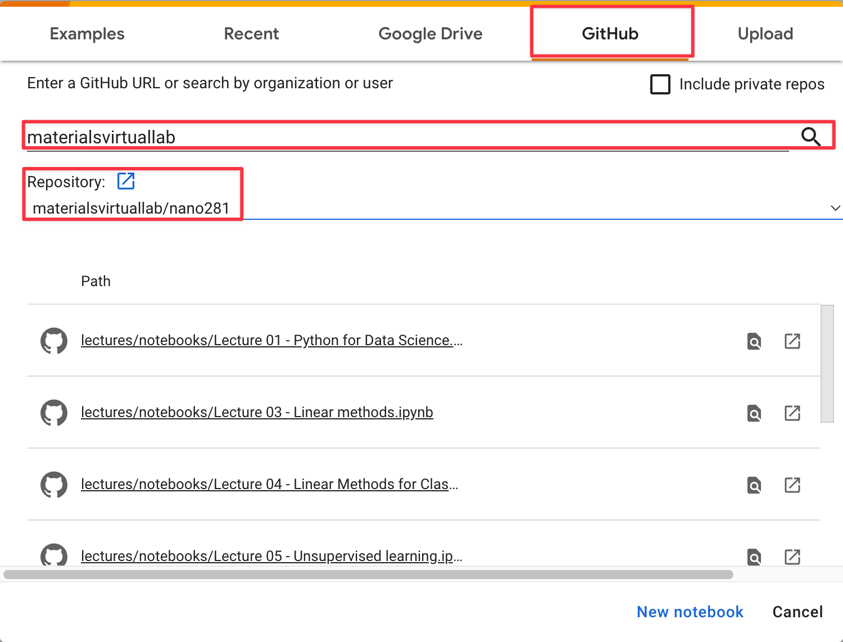Open Lecture 05 - Unsupervised learning notebook
The height and width of the screenshot is (642, 843).
click(x=271, y=556)
